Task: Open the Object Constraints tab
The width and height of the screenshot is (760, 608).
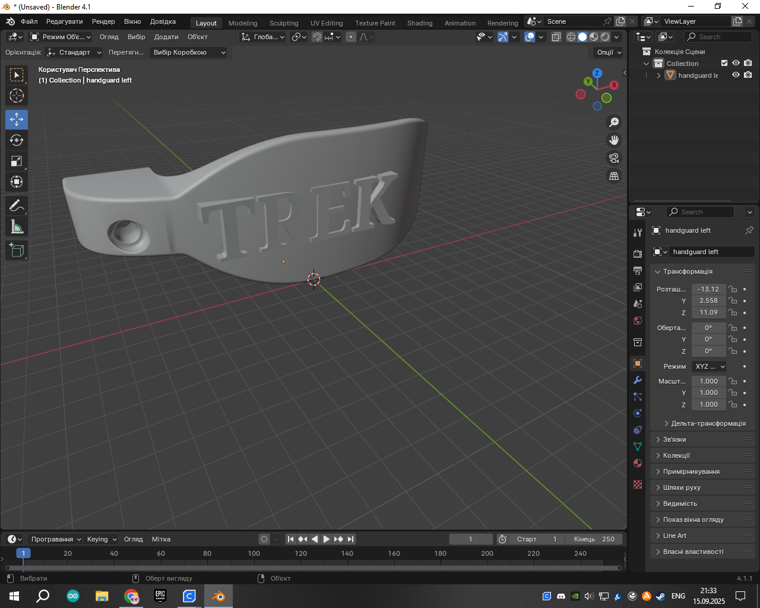Action: coord(638,430)
